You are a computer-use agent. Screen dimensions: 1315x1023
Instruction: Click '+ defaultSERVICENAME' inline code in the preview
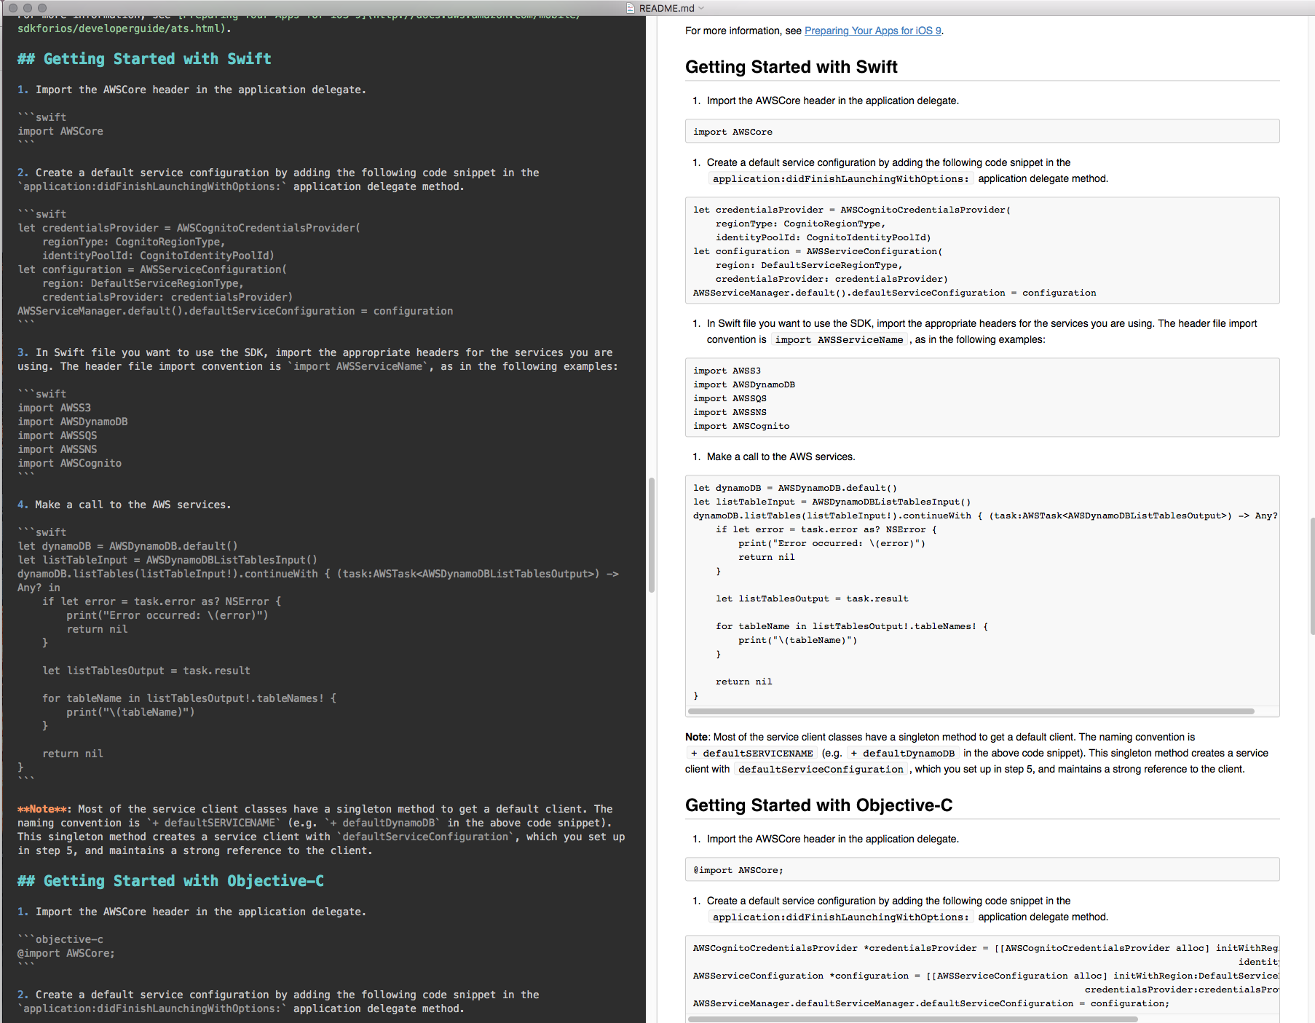coord(751,754)
